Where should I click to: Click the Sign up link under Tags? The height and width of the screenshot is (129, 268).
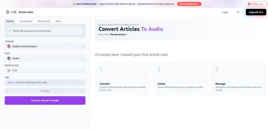tap(11, 82)
